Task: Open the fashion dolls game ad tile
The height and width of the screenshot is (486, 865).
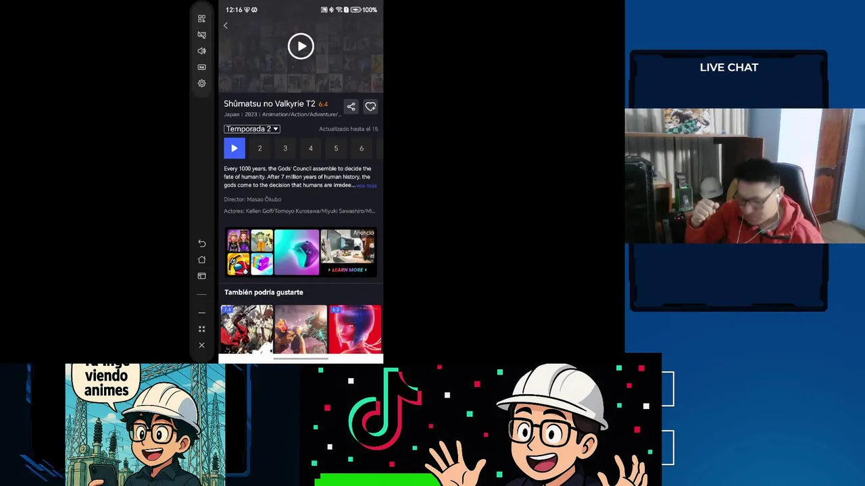Action: coord(238,241)
